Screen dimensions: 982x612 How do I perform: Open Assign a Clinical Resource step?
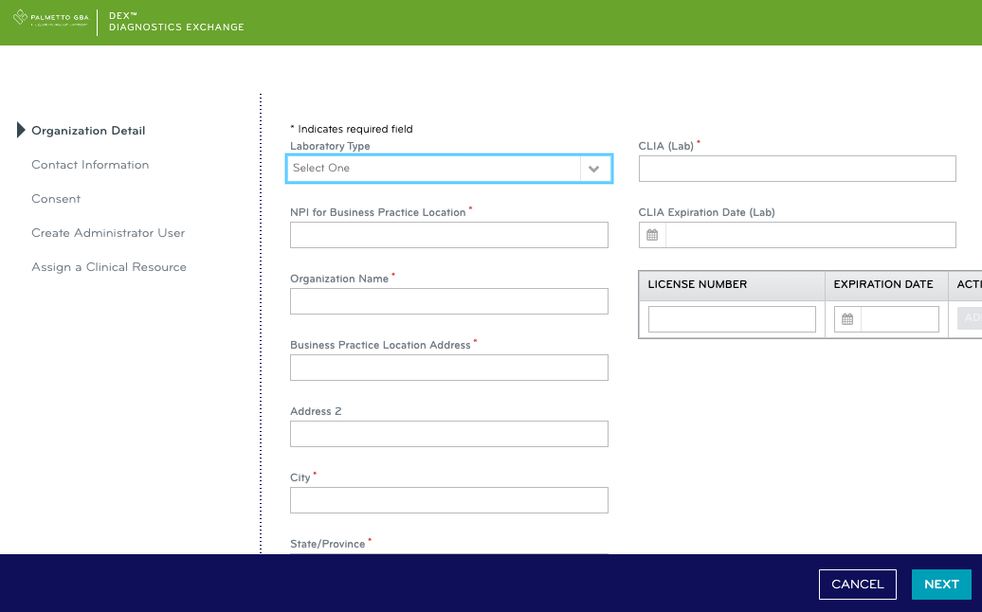109,267
